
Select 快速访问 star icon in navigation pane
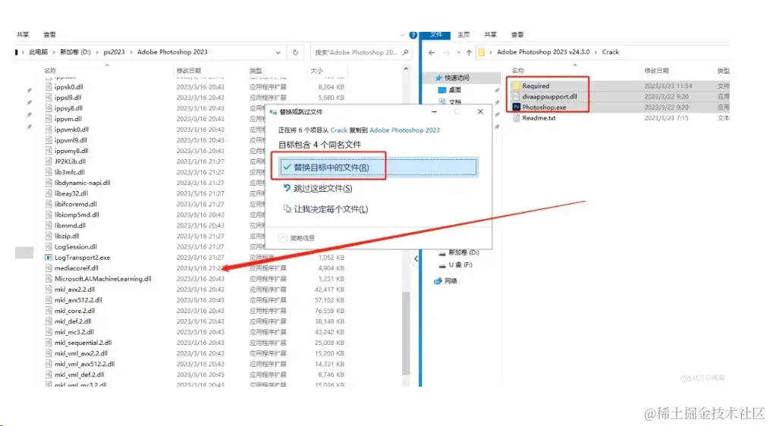pos(439,78)
